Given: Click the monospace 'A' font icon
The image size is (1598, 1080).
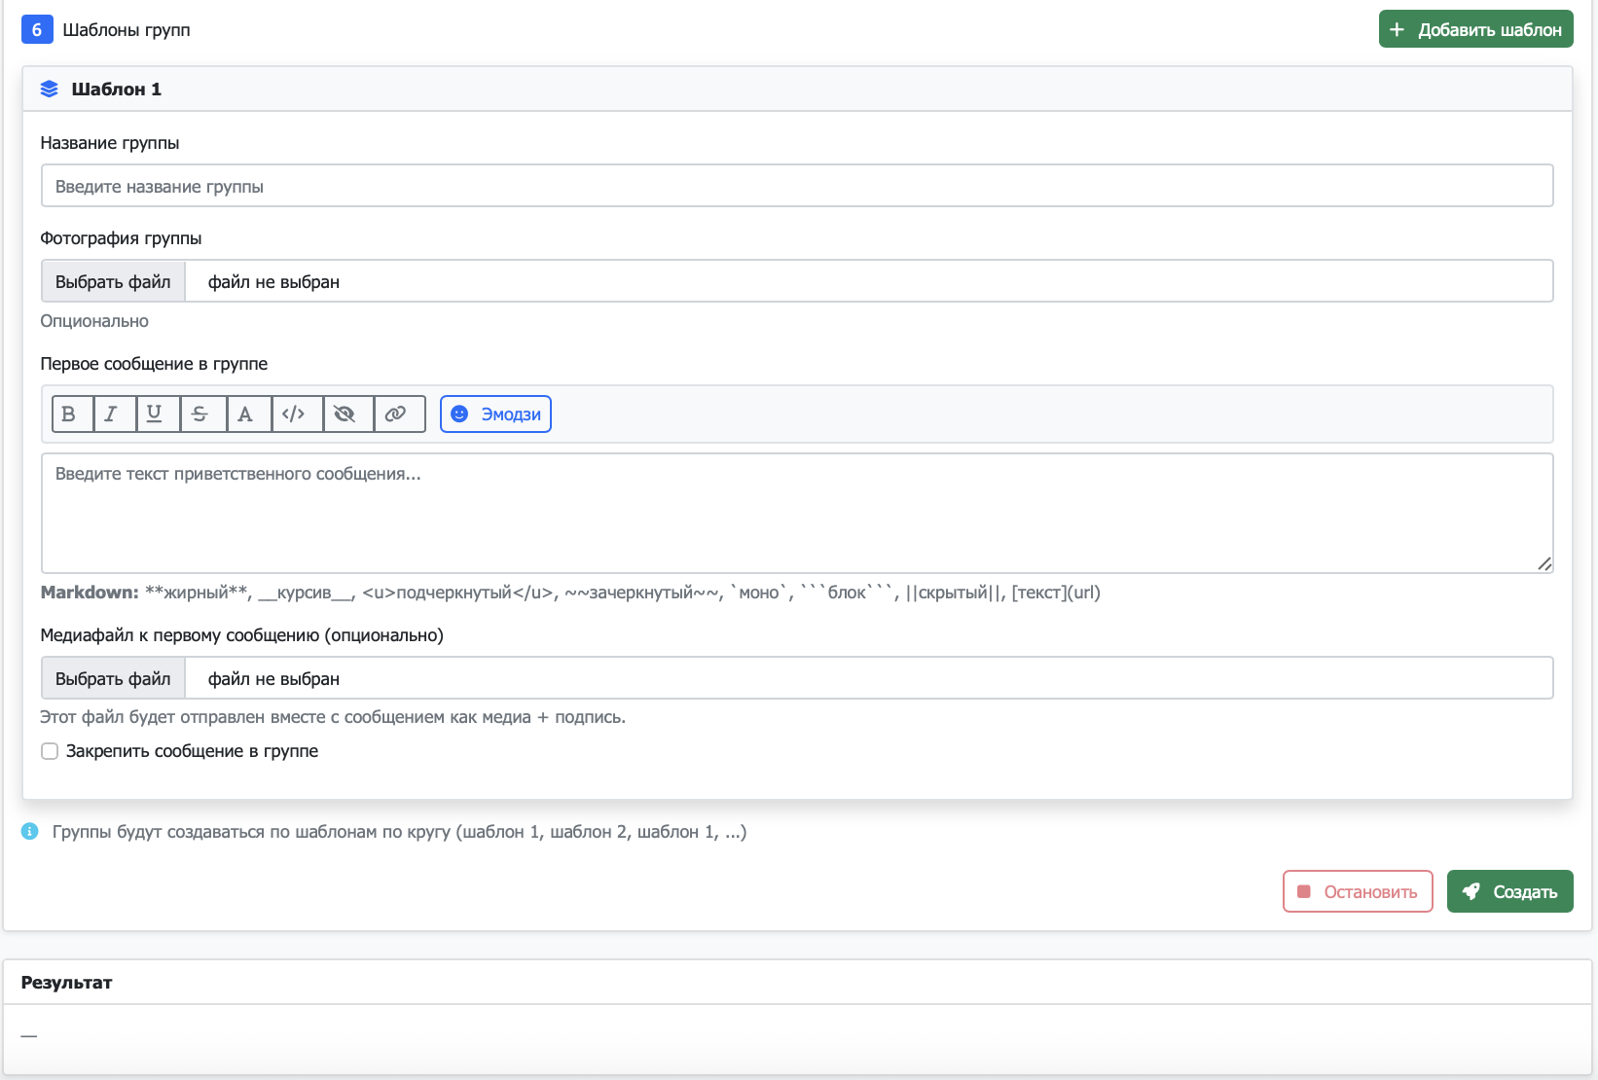Looking at the screenshot, I should pos(247,414).
